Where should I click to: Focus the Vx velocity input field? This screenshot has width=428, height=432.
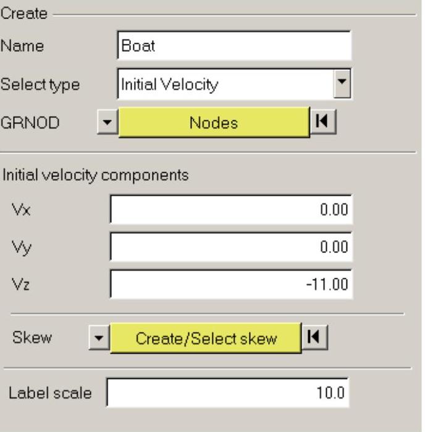point(230,209)
